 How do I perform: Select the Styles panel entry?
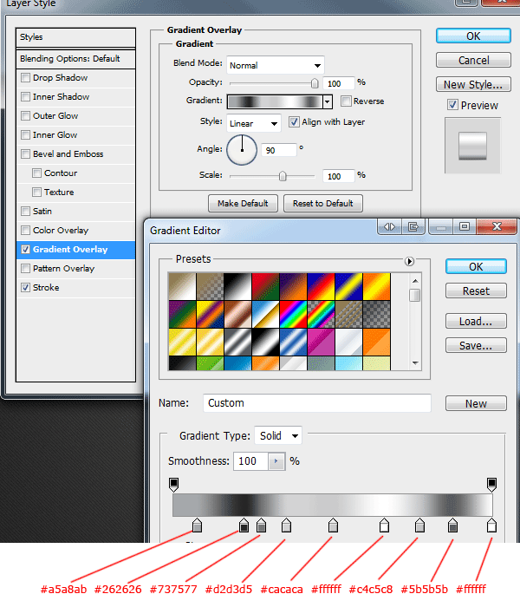point(76,37)
